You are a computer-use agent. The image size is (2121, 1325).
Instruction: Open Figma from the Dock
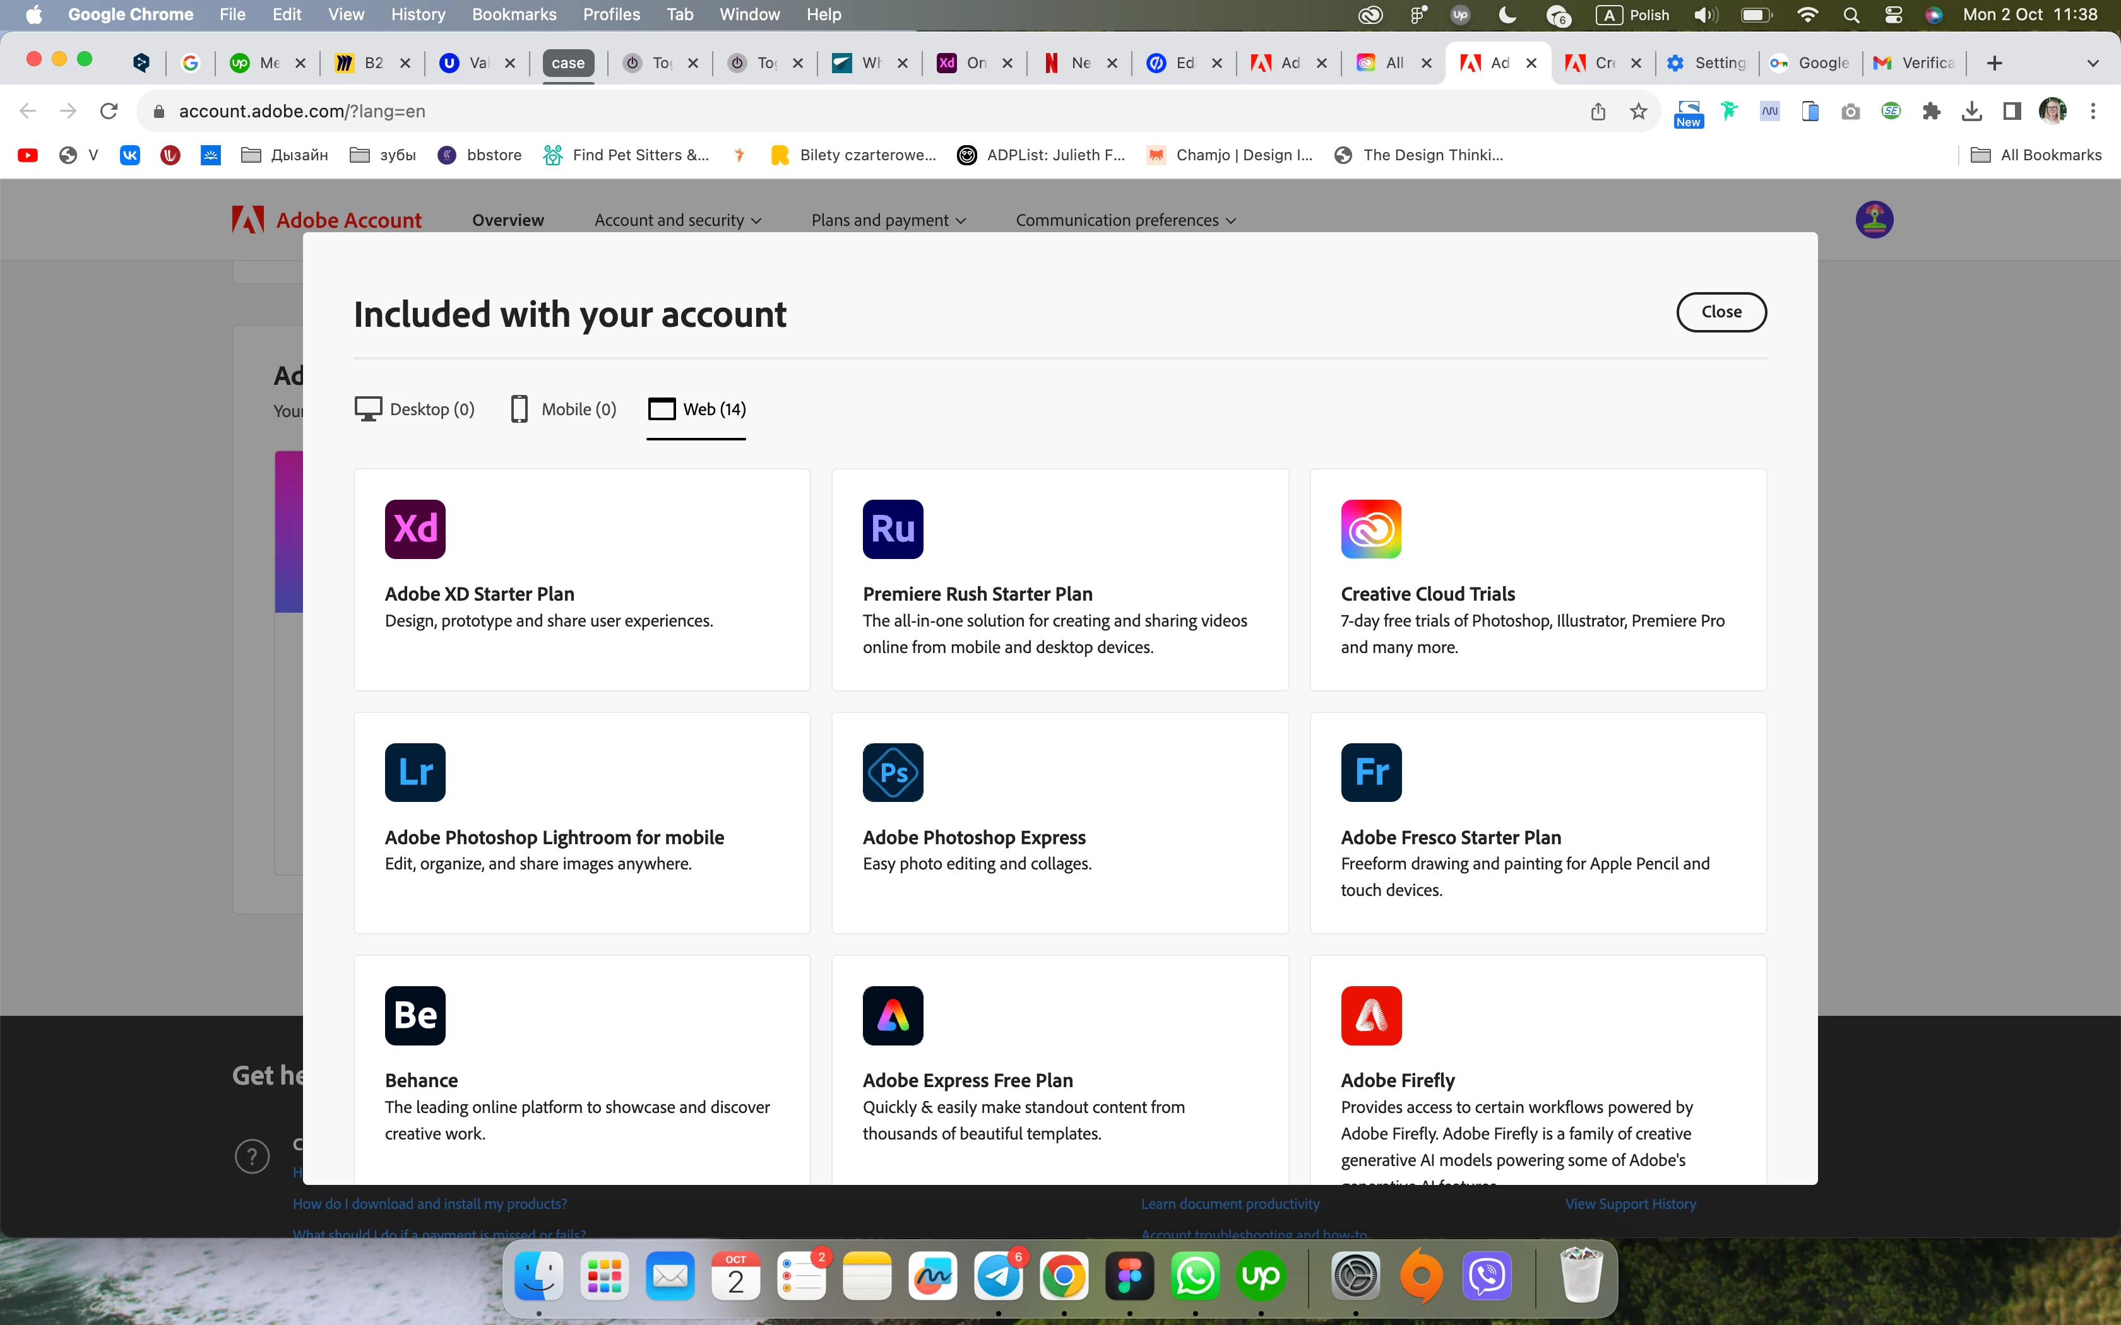pyautogui.click(x=1129, y=1276)
